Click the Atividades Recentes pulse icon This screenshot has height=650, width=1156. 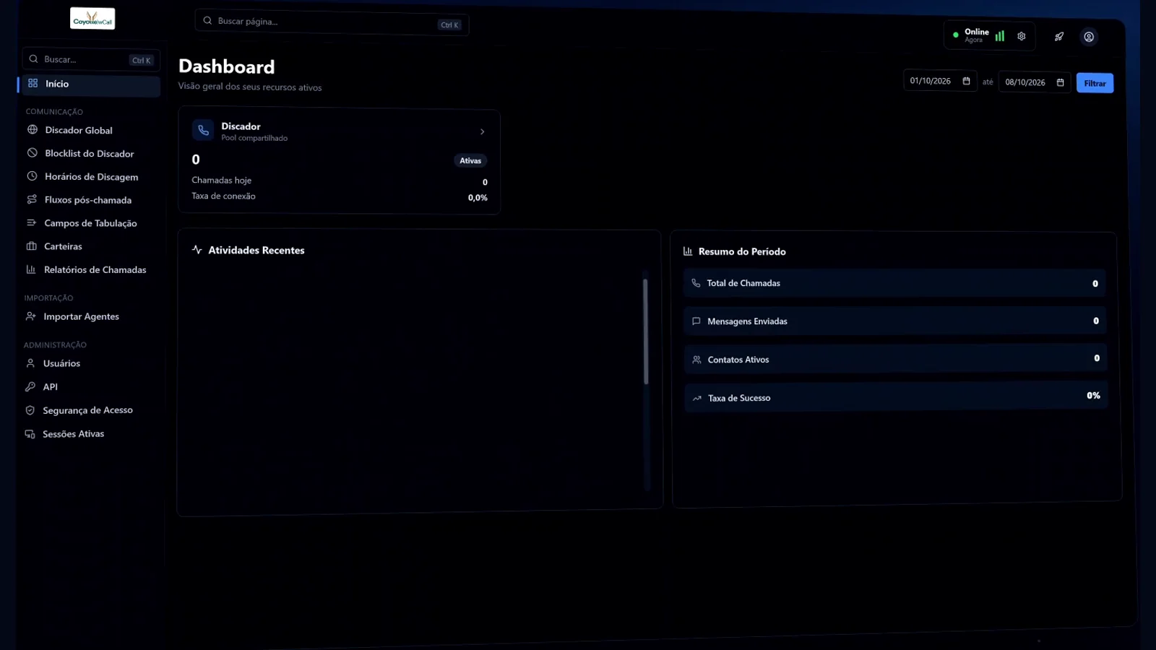pos(197,250)
